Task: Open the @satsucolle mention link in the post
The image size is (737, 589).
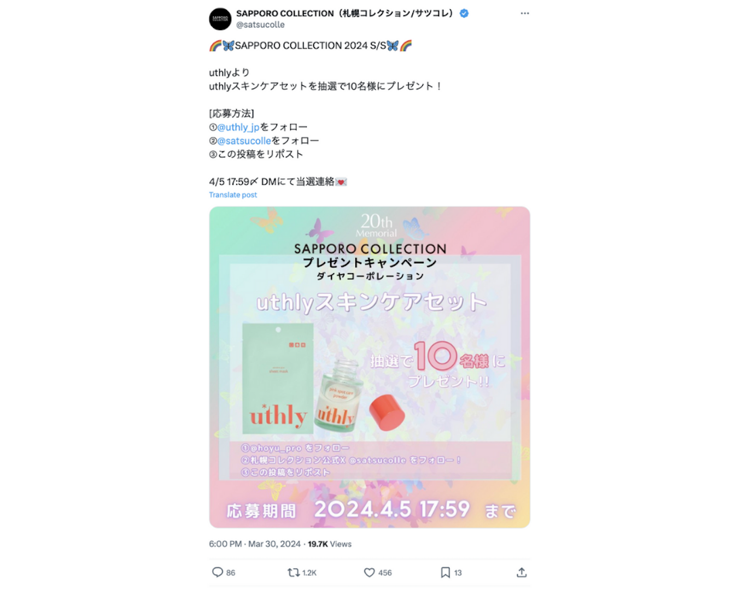Action: point(244,140)
